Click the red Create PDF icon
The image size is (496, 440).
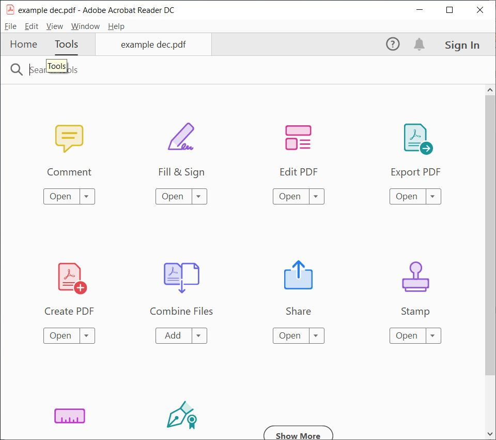point(72,278)
